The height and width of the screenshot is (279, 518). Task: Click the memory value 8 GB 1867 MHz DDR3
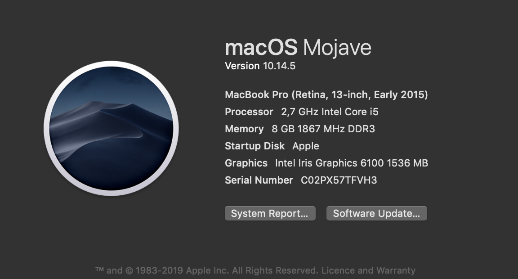323,129
